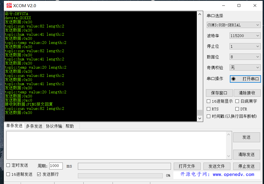
Task: Toggle the RTS checkbox
Action: pyautogui.click(x=208, y=109)
